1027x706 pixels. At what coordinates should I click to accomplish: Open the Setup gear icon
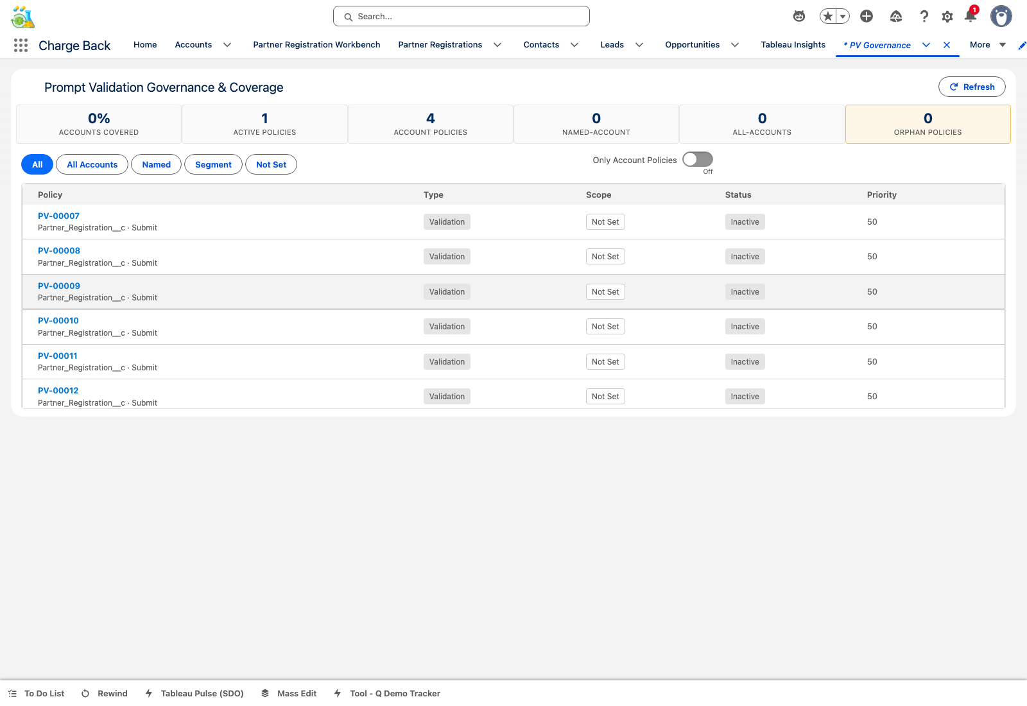point(947,17)
